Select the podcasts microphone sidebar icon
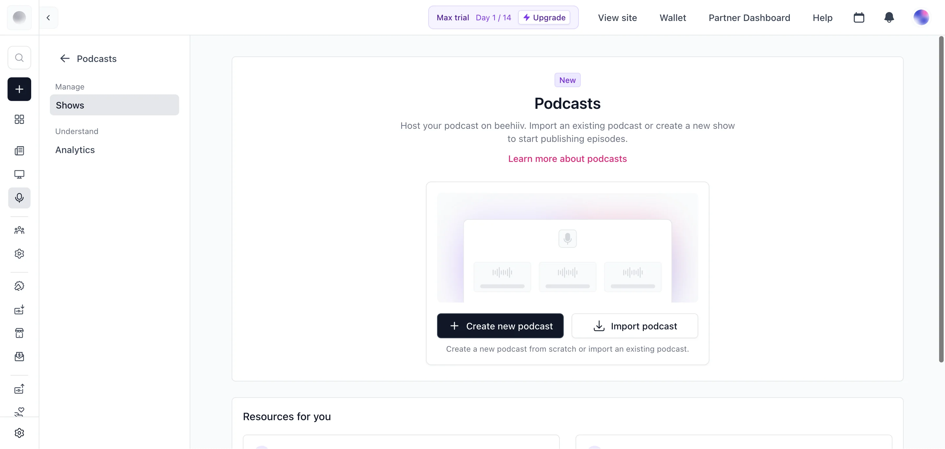This screenshot has width=945, height=449. 19,198
